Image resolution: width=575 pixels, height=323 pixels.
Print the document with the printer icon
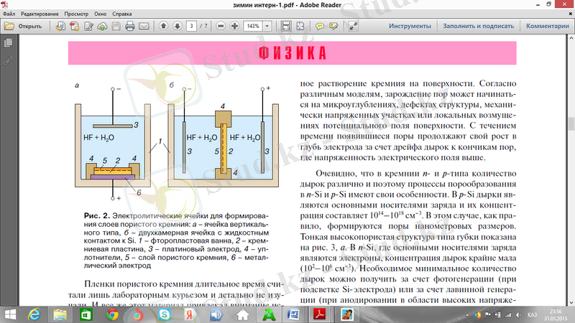click(x=130, y=27)
